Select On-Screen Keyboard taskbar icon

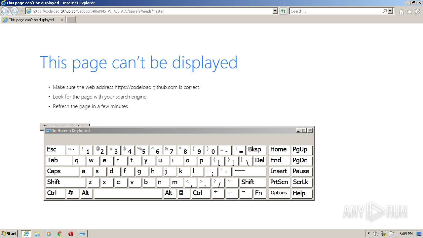click(82, 234)
